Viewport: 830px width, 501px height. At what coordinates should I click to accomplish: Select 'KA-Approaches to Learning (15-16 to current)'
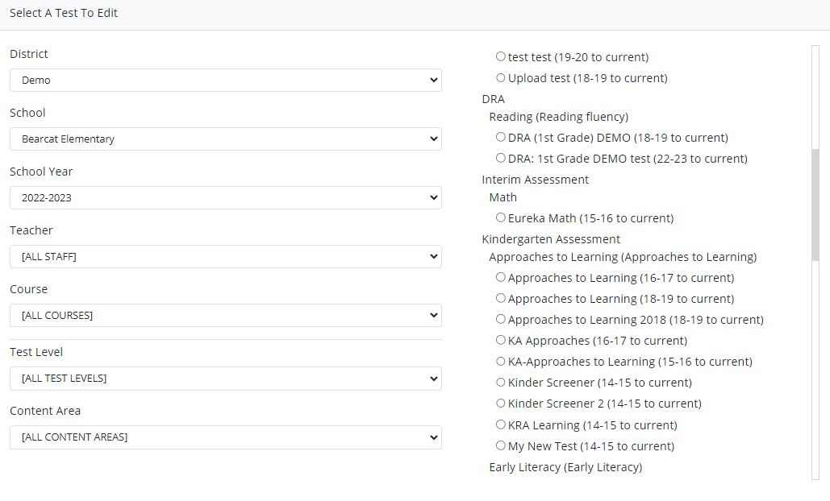[501, 362]
